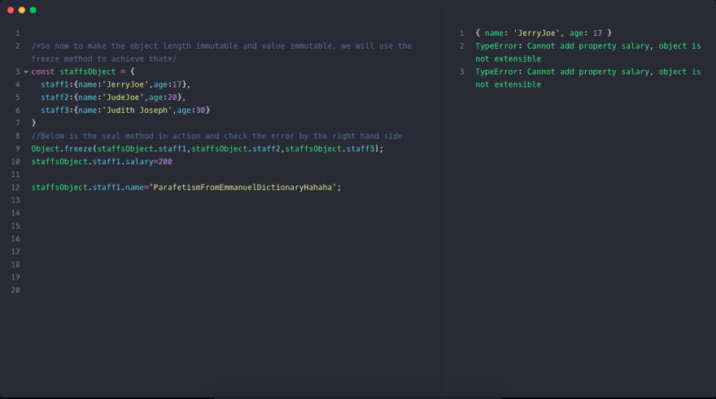Click age value 20 on line 5

(x=172, y=98)
